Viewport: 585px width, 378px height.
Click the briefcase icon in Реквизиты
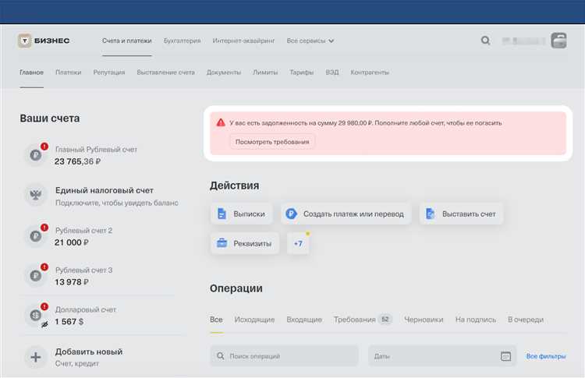click(222, 243)
